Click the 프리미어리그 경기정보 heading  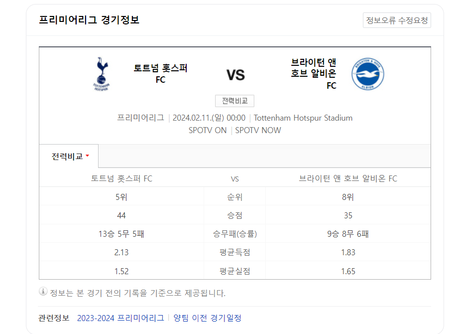point(89,20)
